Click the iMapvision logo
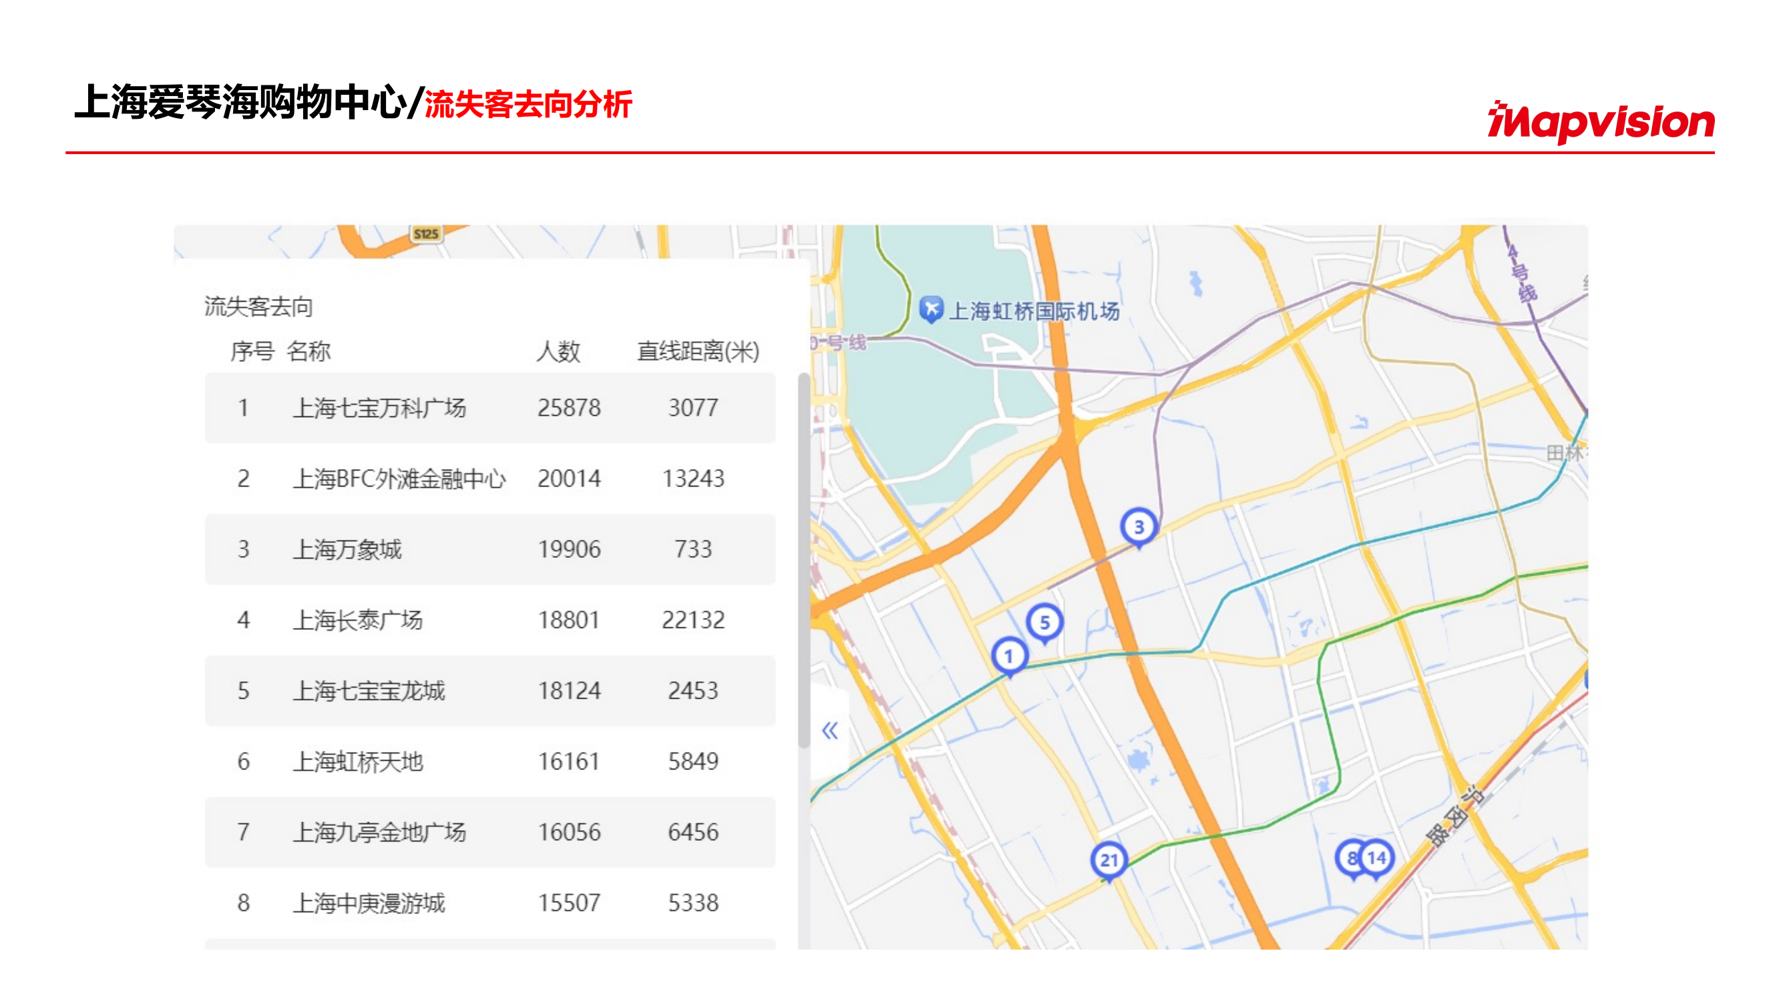 click(1600, 122)
